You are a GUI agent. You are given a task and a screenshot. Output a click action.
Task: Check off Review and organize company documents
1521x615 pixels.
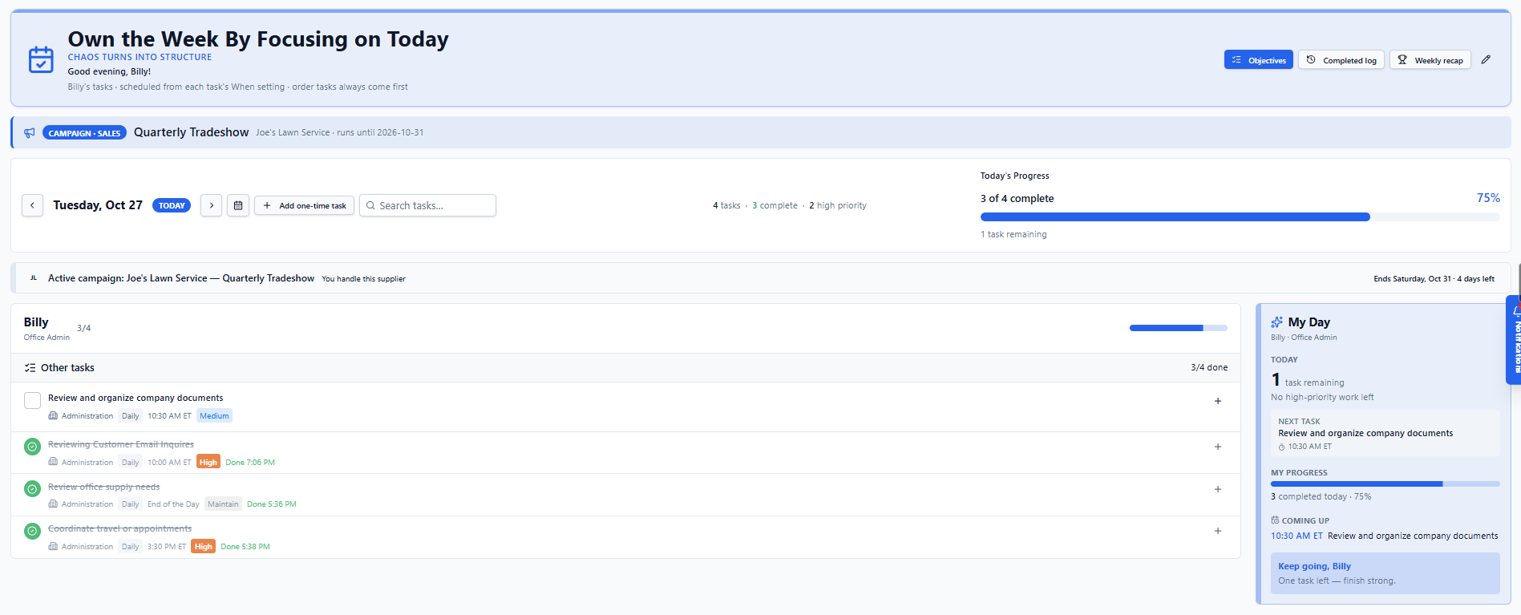(32, 400)
